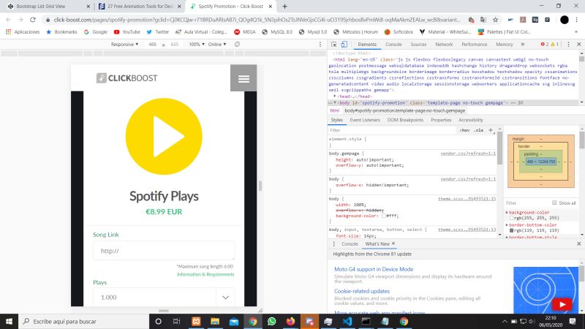This screenshot has height=329, width=585.
Task: Click the rotate viewport icon
Action: 237,45
